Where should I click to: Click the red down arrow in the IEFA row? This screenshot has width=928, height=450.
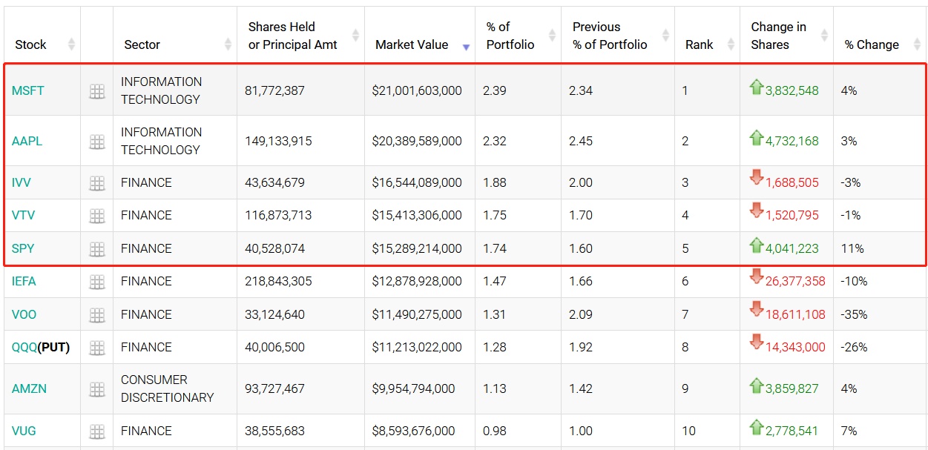[x=756, y=277]
